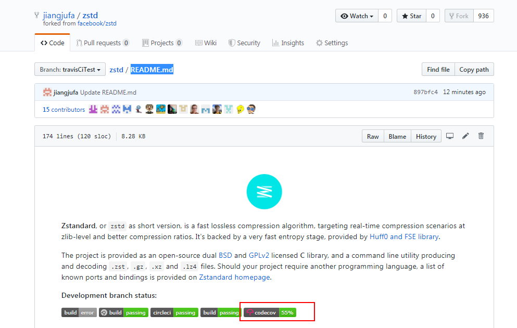Open the repository fork icon beside jiangjufa
This screenshot has height=328, width=517.
(x=36, y=15)
